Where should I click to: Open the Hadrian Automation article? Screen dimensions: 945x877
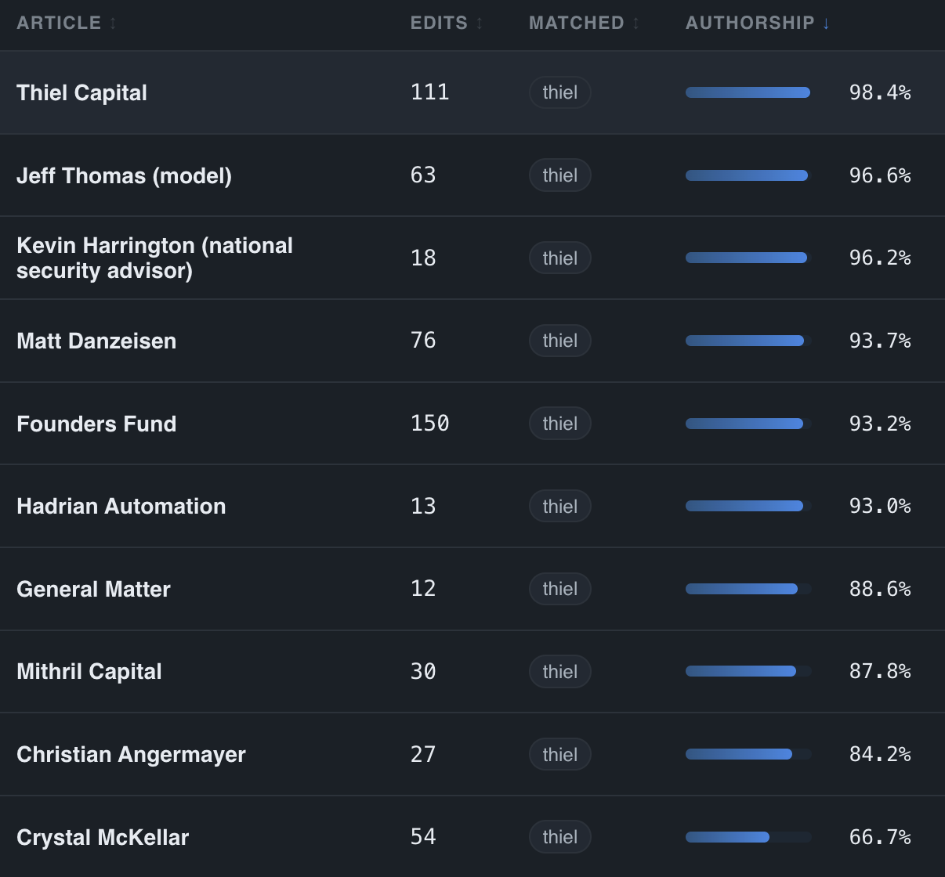[121, 506]
